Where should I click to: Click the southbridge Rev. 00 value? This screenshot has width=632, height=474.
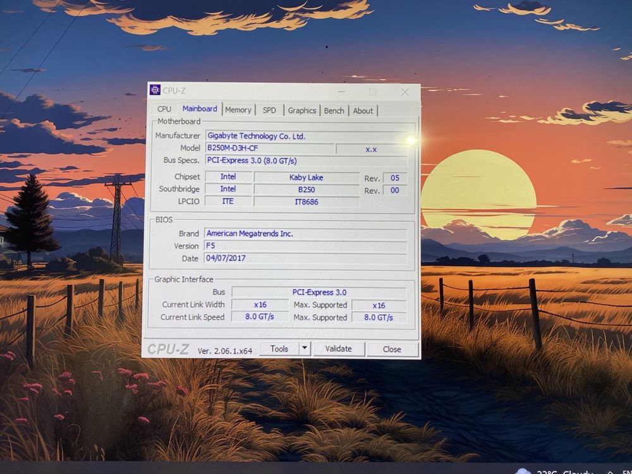(x=394, y=190)
